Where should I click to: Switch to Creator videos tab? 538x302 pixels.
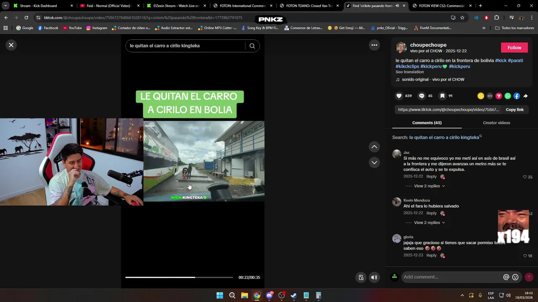coord(496,123)
